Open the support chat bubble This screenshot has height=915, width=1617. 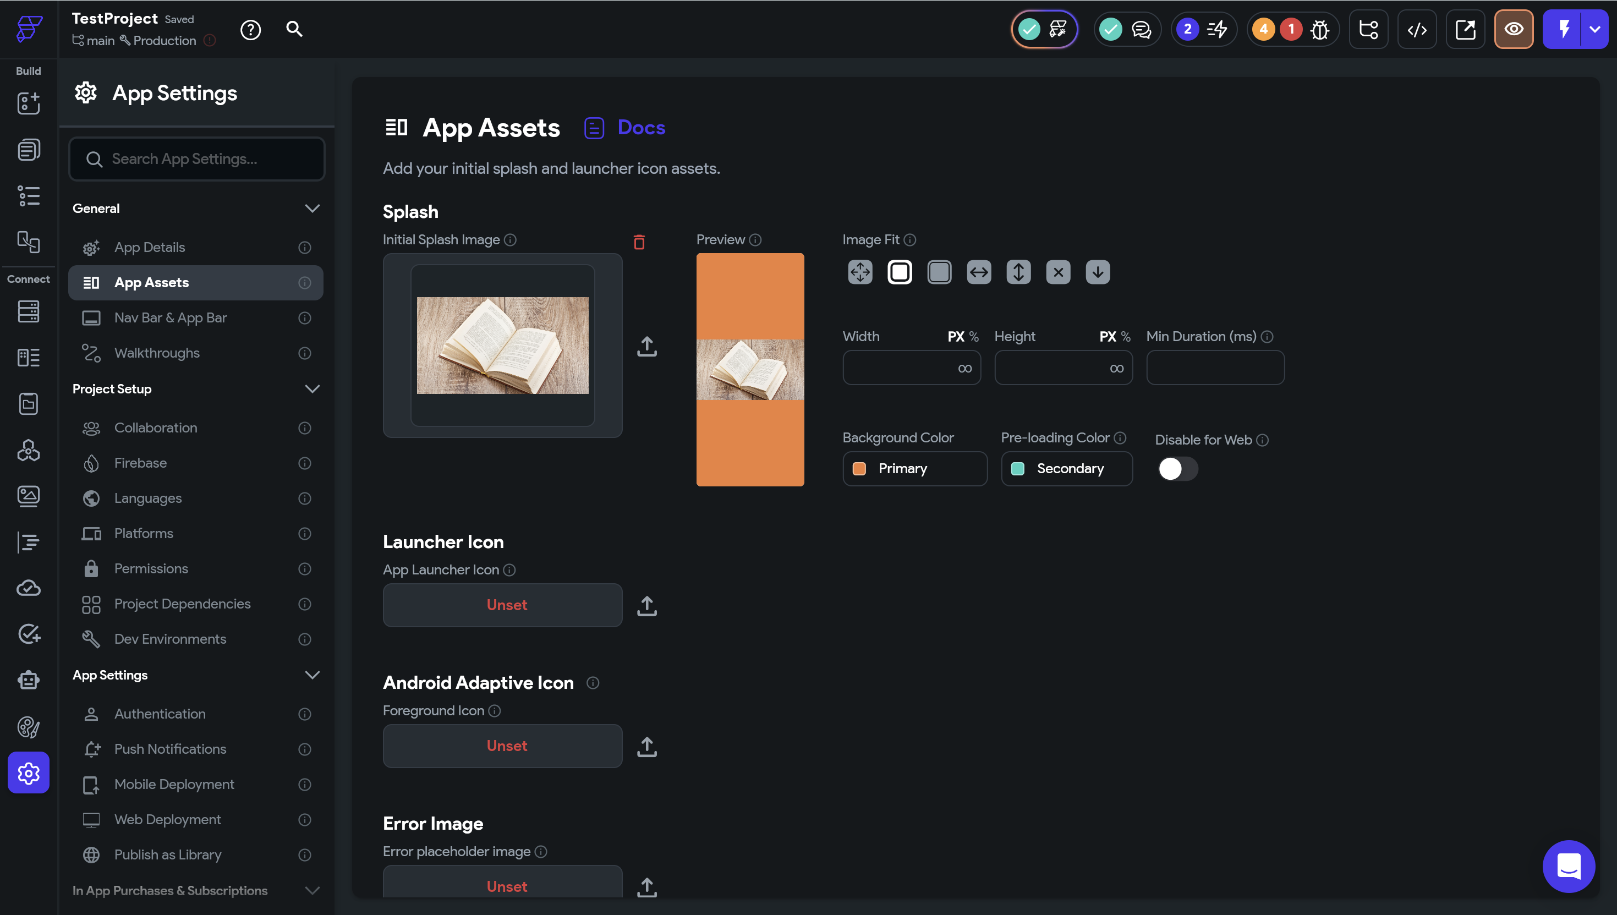click(1569, 867)
